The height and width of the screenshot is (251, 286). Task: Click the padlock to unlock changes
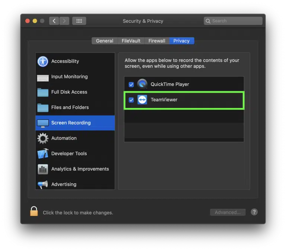pyautogui.click(x=34, y=211)
